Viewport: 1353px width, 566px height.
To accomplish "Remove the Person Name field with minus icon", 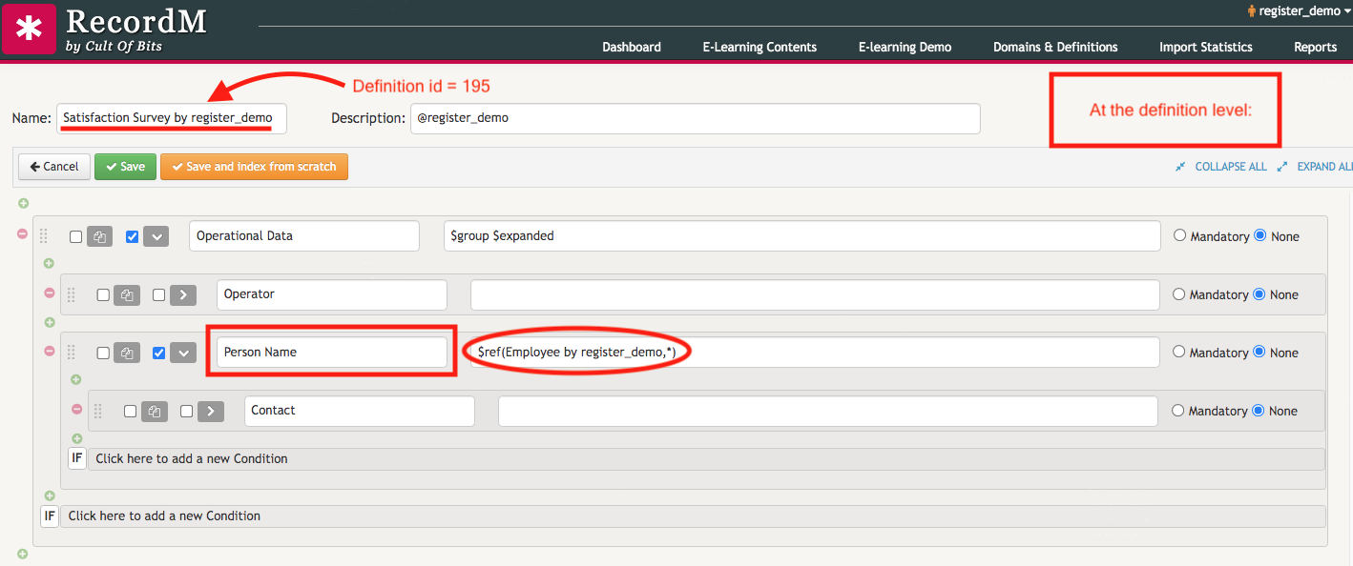I will click(x=50, y=351).
